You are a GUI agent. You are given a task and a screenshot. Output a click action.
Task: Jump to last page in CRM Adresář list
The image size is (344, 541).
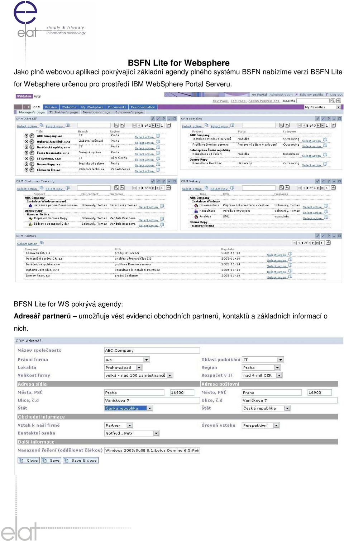158,126
